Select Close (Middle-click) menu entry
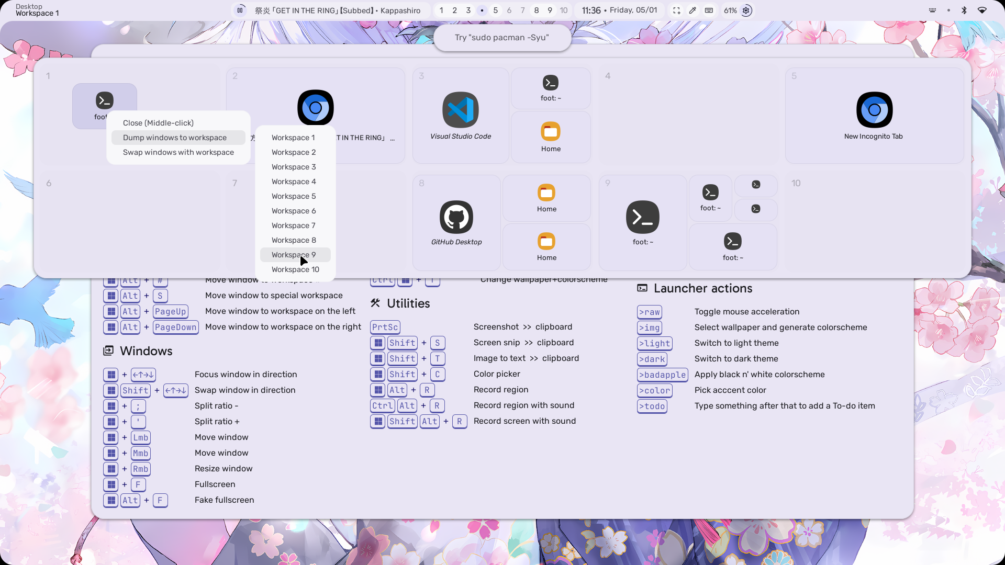 pyautogui.click(x=158, y=123)
